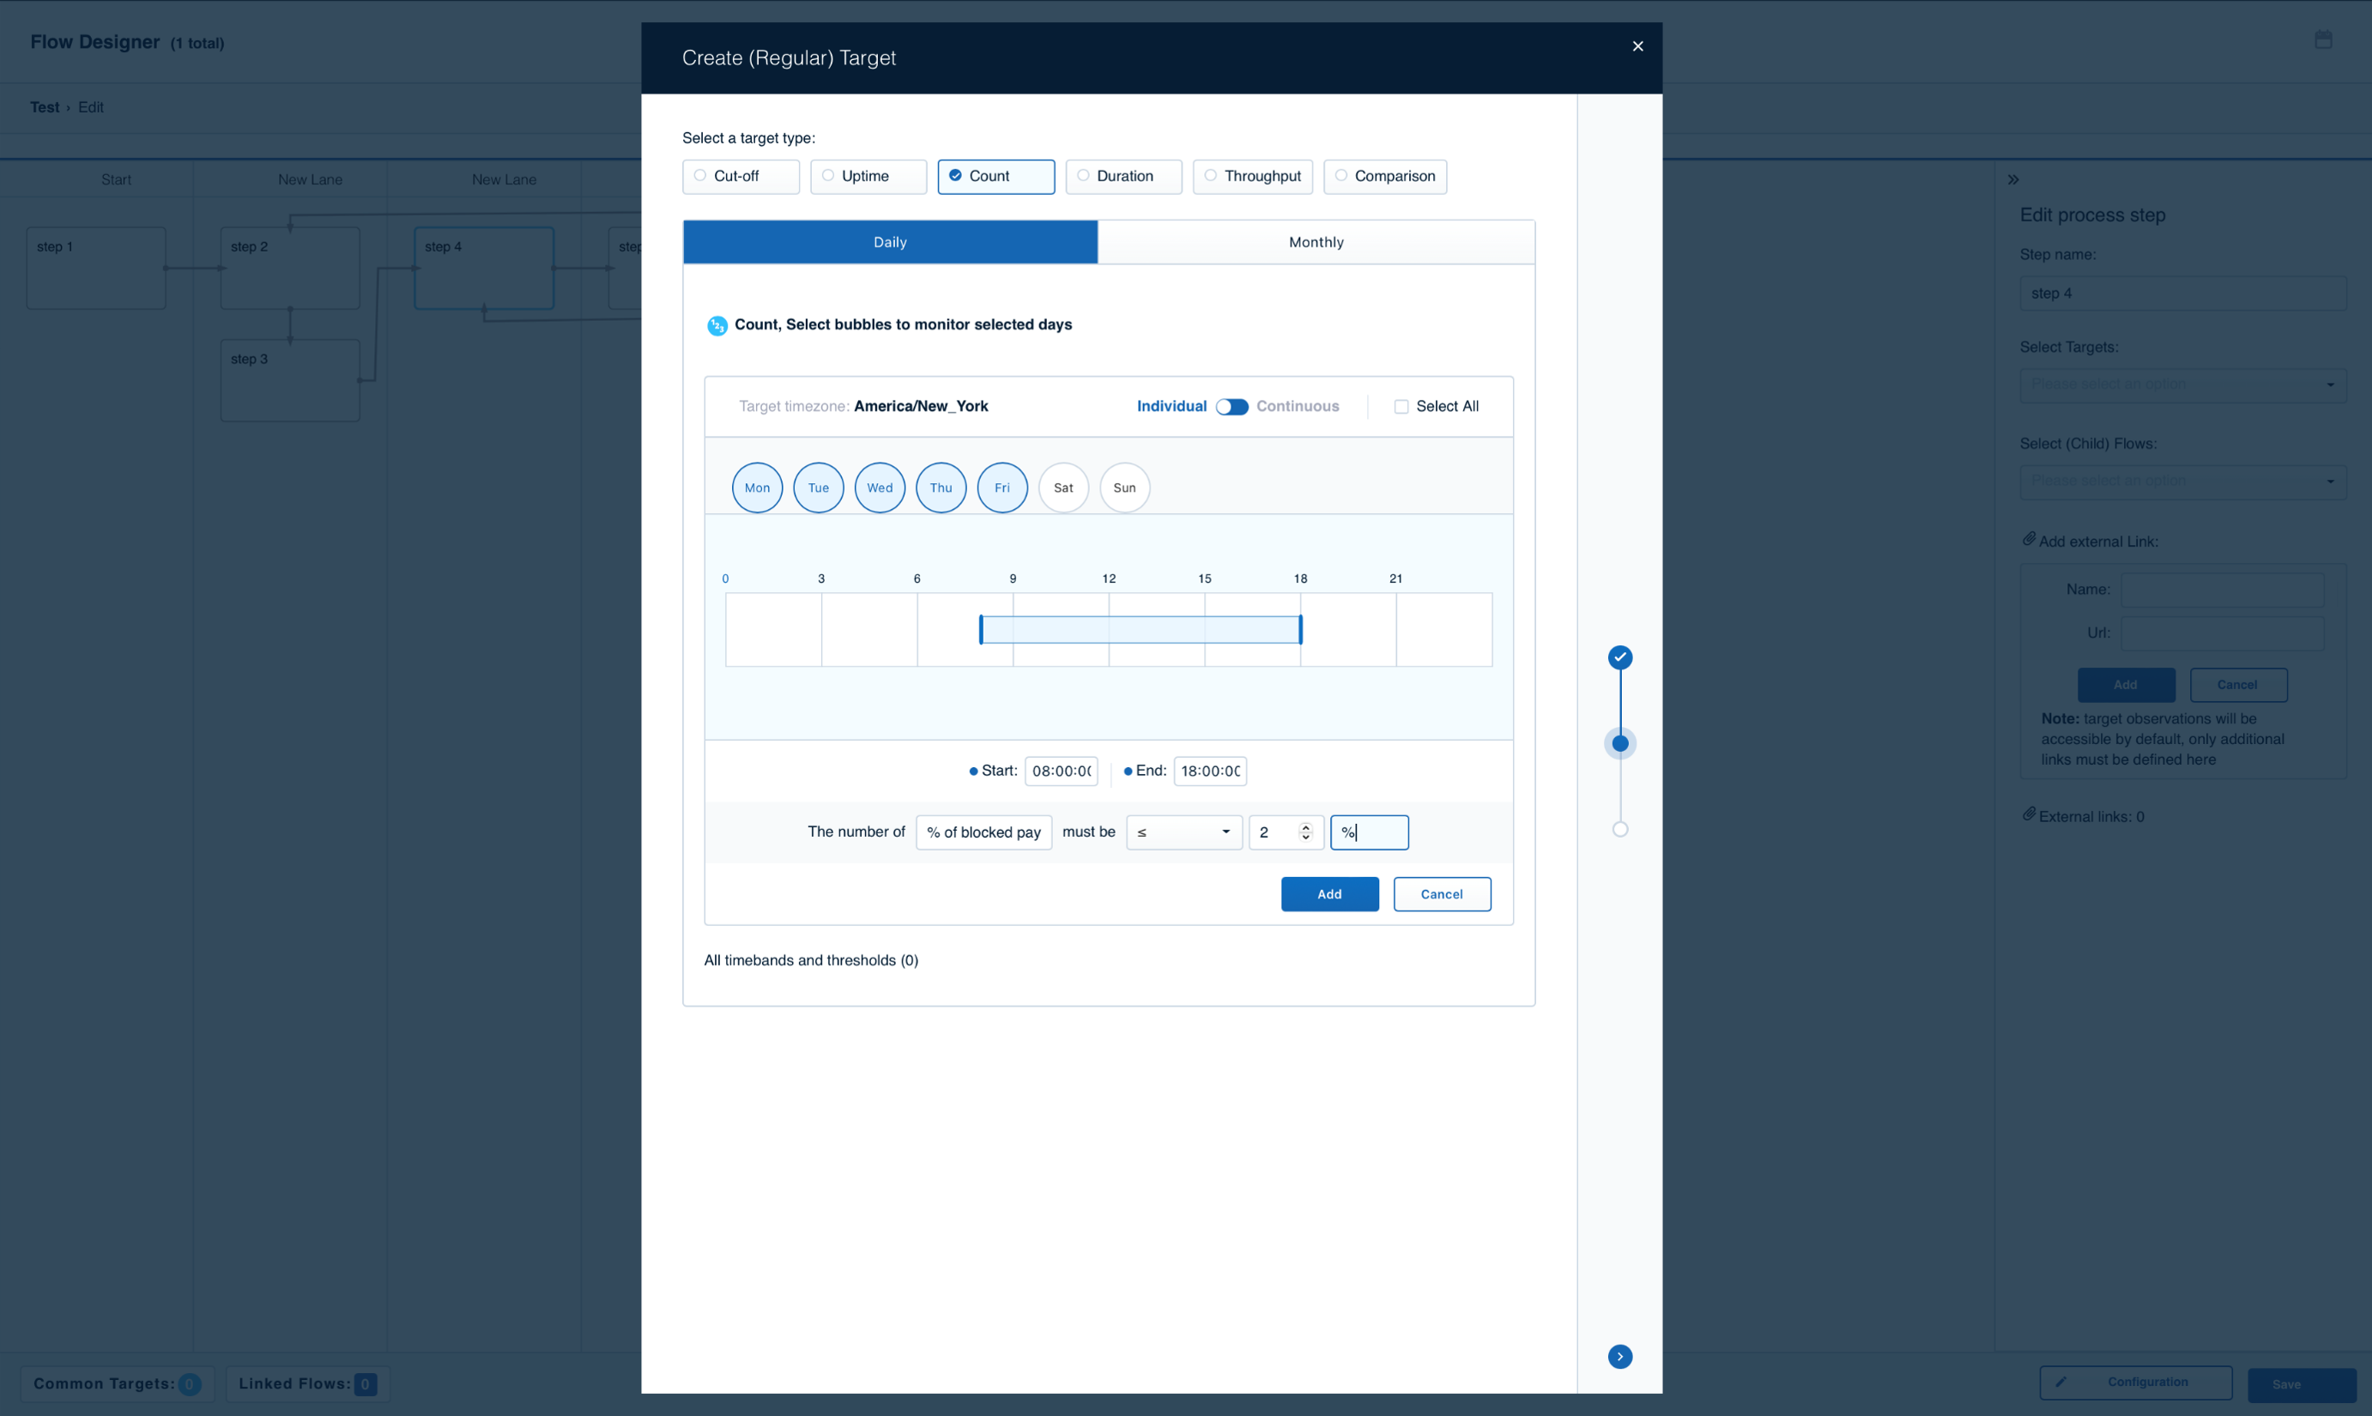Select the step 1 box
This screenshot has height=1416, width=2372.
(96, 268)
